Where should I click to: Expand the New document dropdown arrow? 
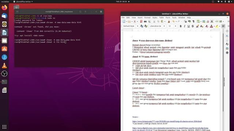tap(127, 22)
